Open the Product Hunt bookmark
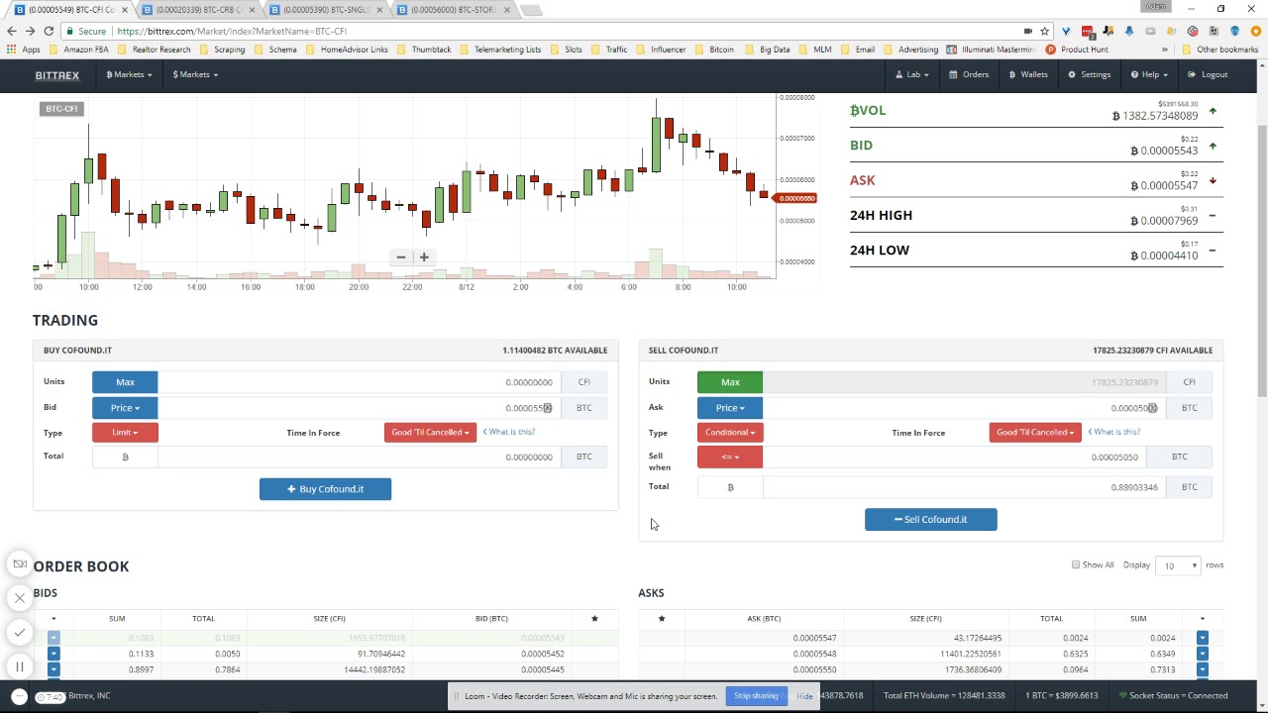The image size is (1268, 713). coord(1077,50)
